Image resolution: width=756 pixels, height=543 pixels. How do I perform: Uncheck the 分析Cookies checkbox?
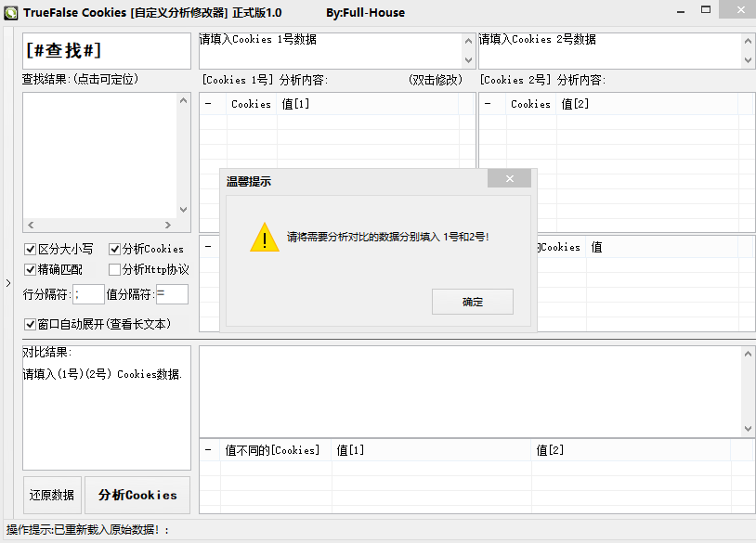pos(114,249)
